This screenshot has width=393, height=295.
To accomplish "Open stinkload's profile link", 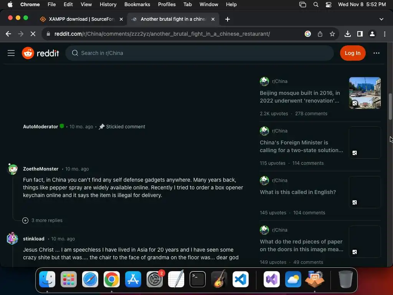I will [34, 239].
